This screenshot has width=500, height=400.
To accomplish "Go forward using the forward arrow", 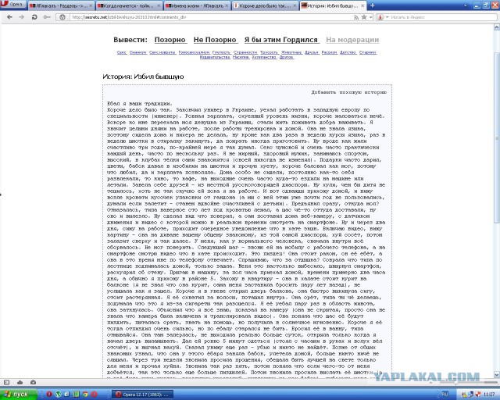I will coord(21,17).
